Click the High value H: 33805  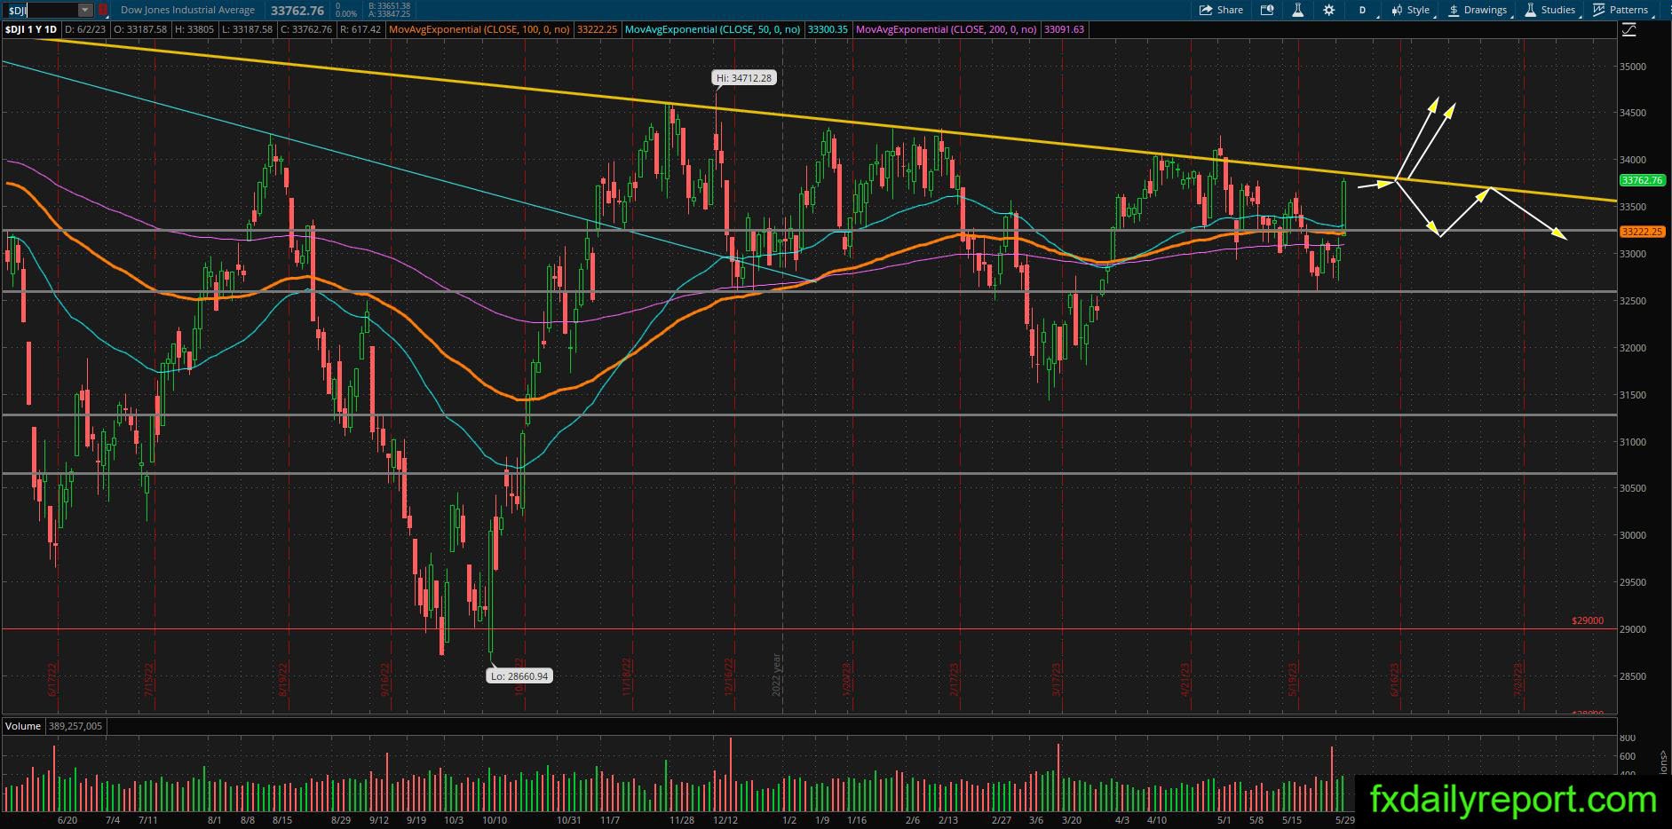pyautogui.click(x=194, y=29)
